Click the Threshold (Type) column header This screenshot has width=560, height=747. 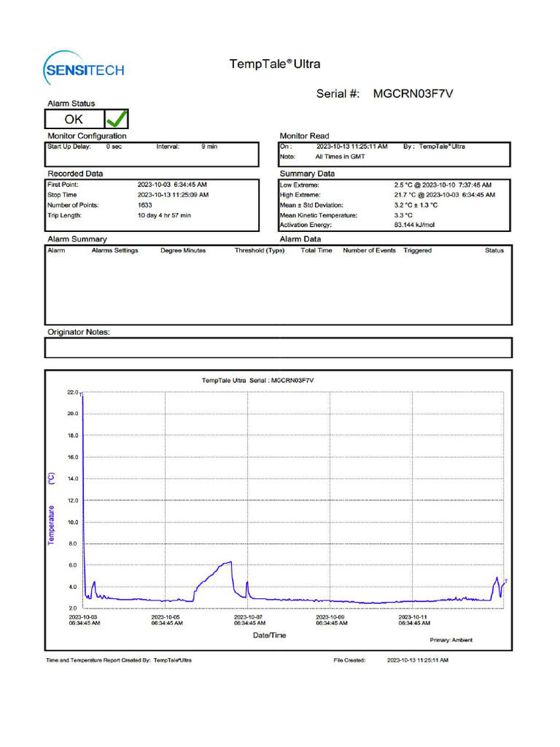260,251
